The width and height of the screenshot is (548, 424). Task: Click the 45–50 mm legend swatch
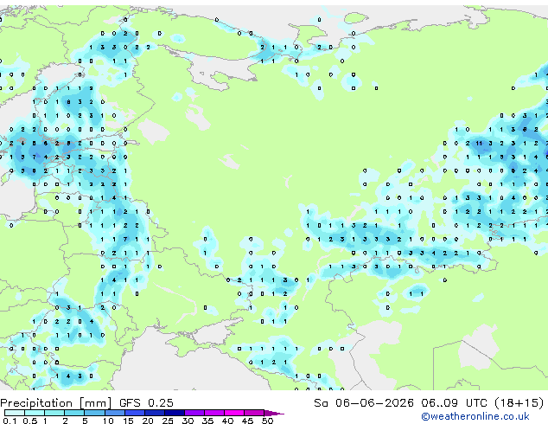pyautogui.click(x=254, y=413)
